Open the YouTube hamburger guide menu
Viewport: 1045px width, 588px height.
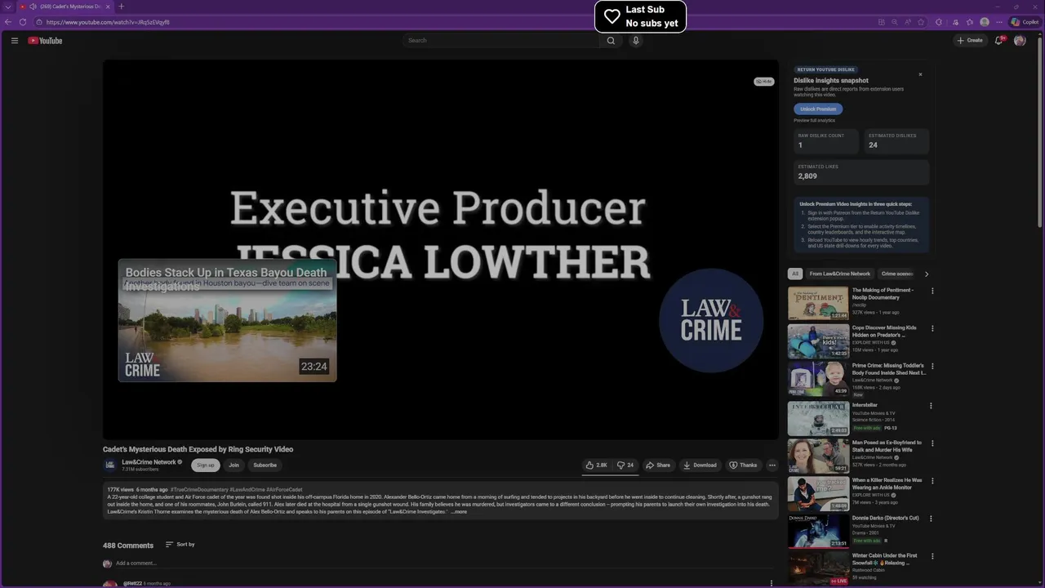point(14,40)
